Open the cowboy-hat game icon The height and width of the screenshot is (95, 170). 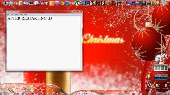click(x=93, y=3)
